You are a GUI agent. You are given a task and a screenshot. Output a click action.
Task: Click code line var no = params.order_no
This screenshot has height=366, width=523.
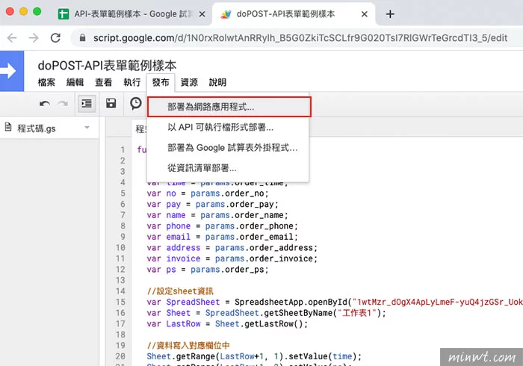click(207, 193)
